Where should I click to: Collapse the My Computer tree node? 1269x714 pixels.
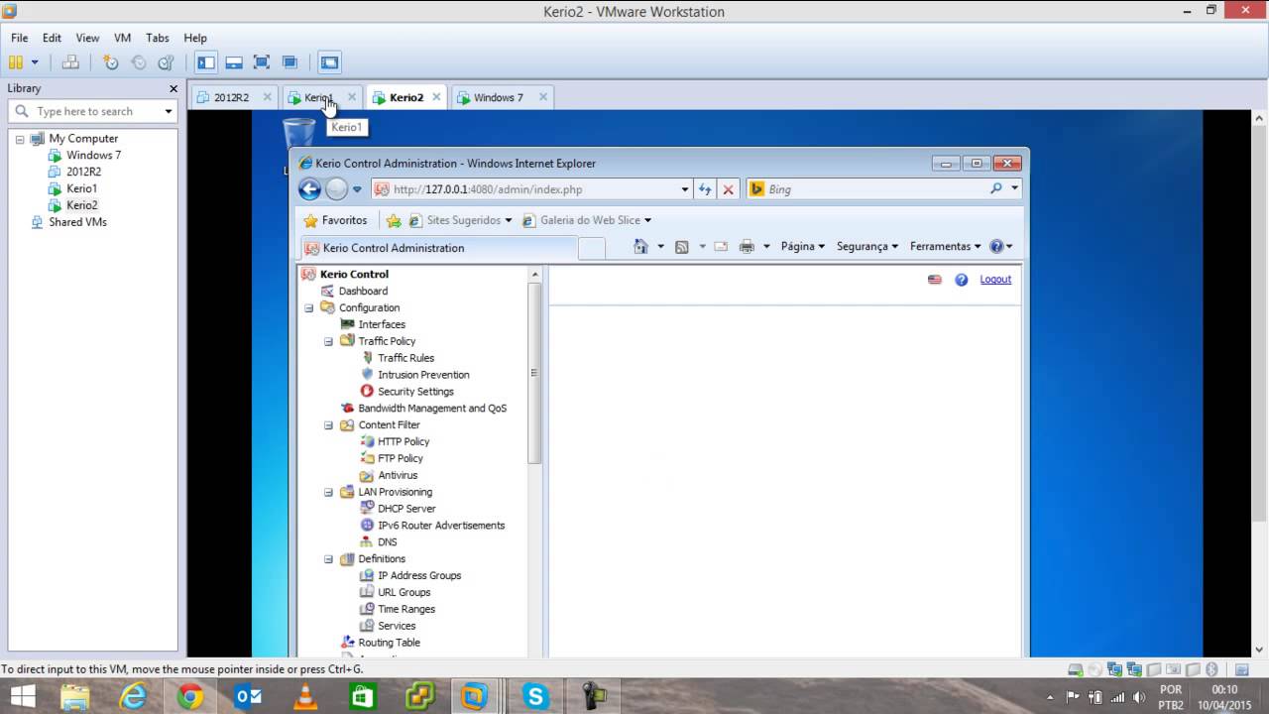[19, 139]
